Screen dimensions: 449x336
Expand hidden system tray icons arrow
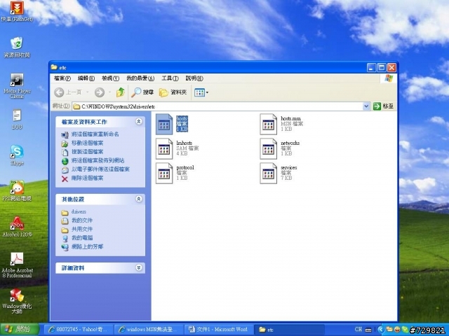(x=380, y=330)
